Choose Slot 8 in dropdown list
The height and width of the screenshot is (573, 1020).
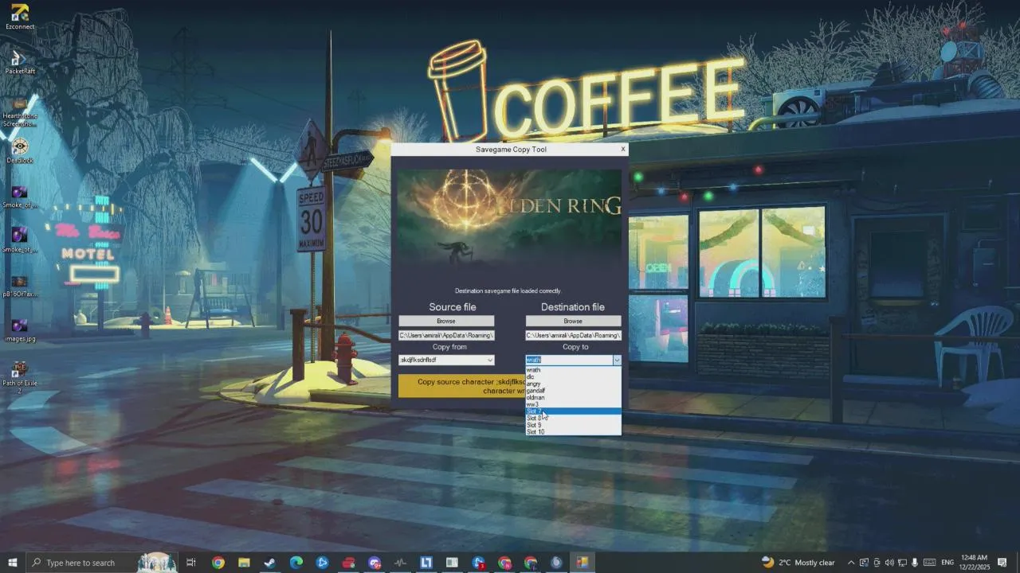pos(573,418)
